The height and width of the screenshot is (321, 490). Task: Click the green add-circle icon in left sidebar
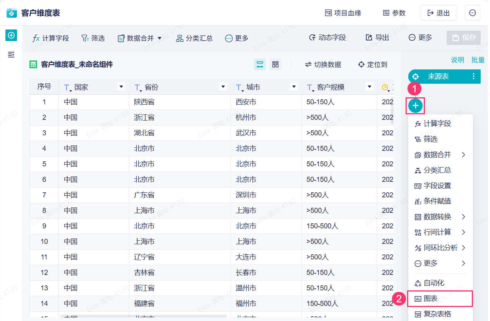click(11, 35)
